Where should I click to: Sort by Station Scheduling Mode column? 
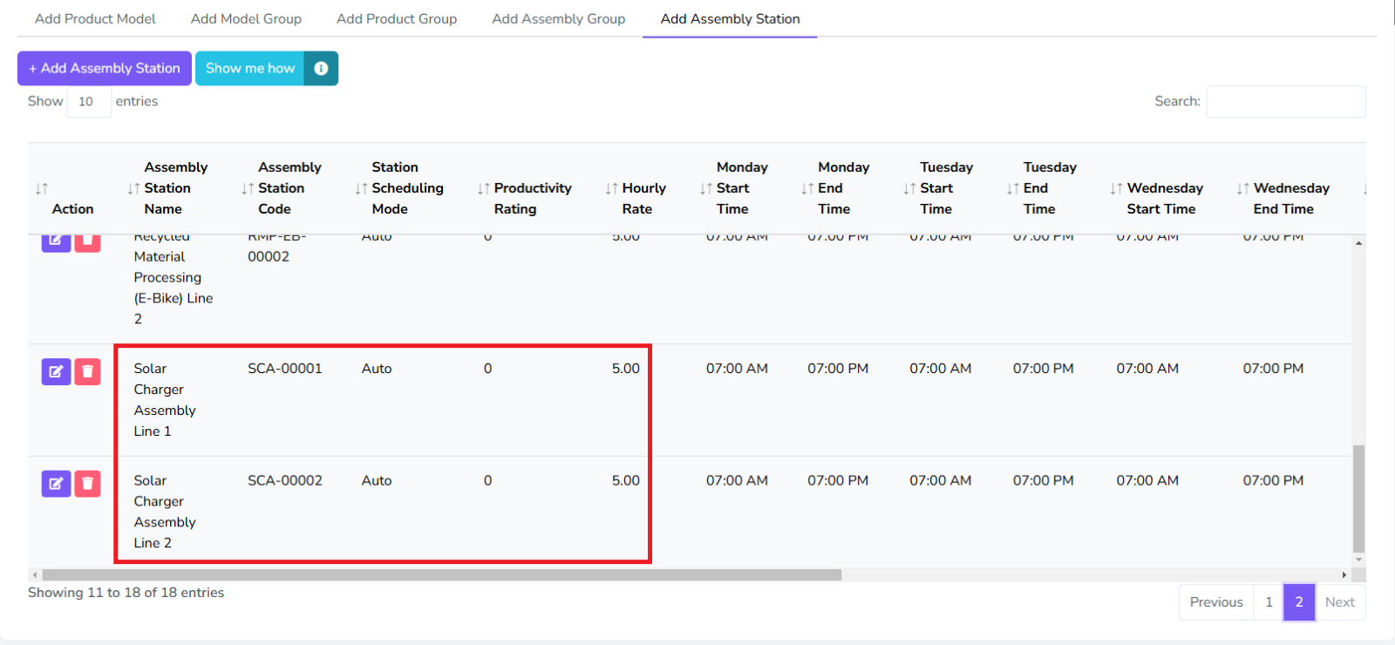tap(406, 188)
